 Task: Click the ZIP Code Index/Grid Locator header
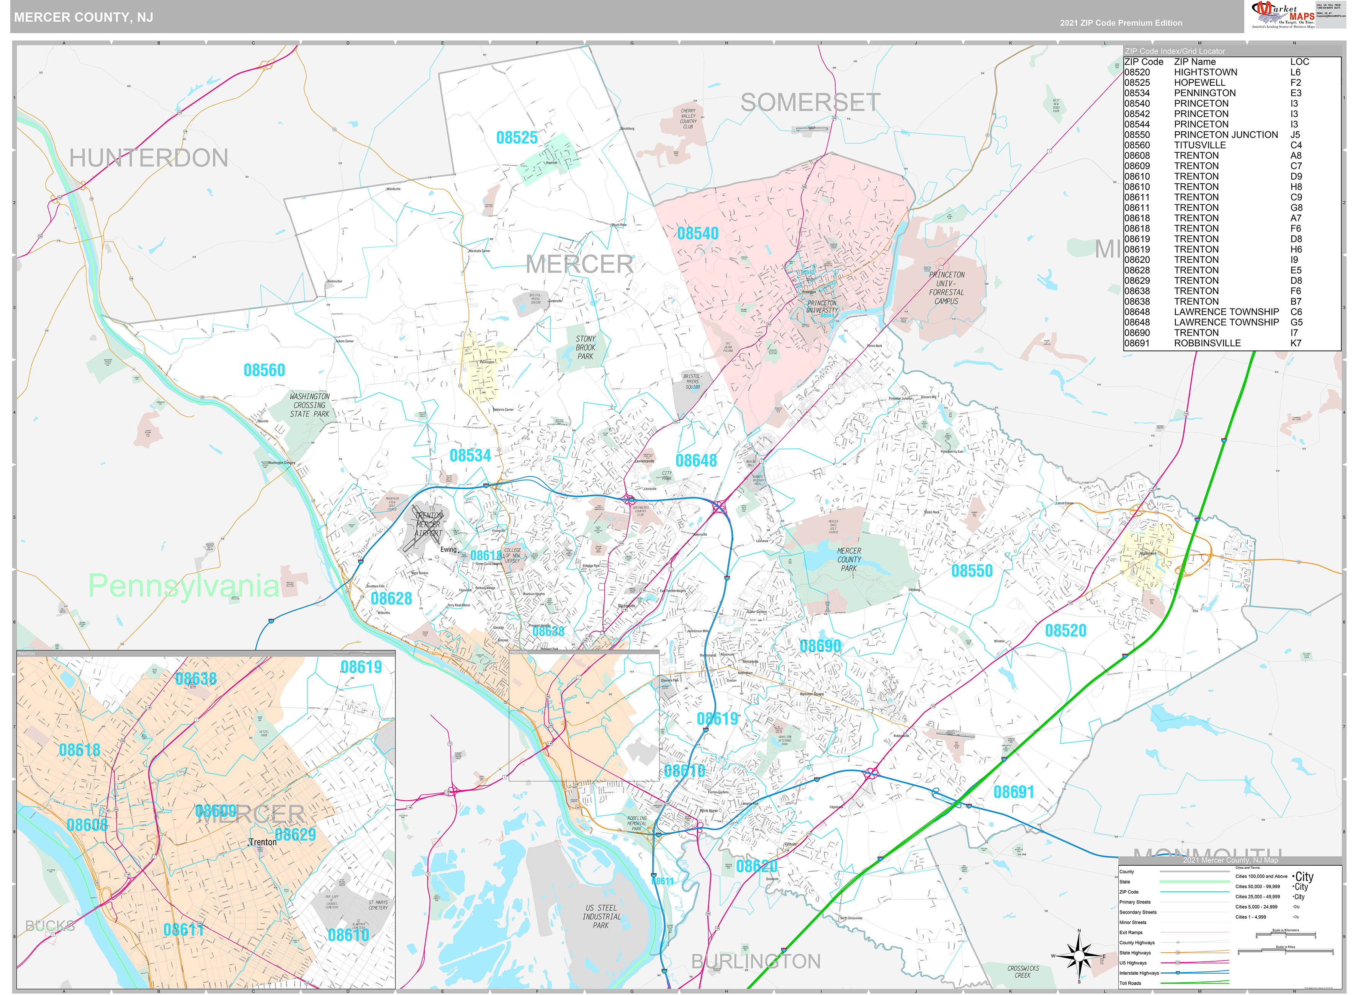point(1175,51)
